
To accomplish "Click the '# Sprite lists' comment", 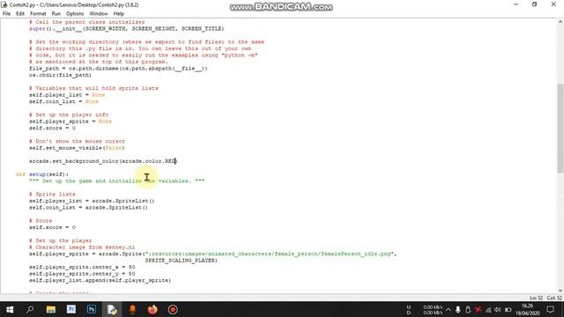I will (x=52, y=194).
